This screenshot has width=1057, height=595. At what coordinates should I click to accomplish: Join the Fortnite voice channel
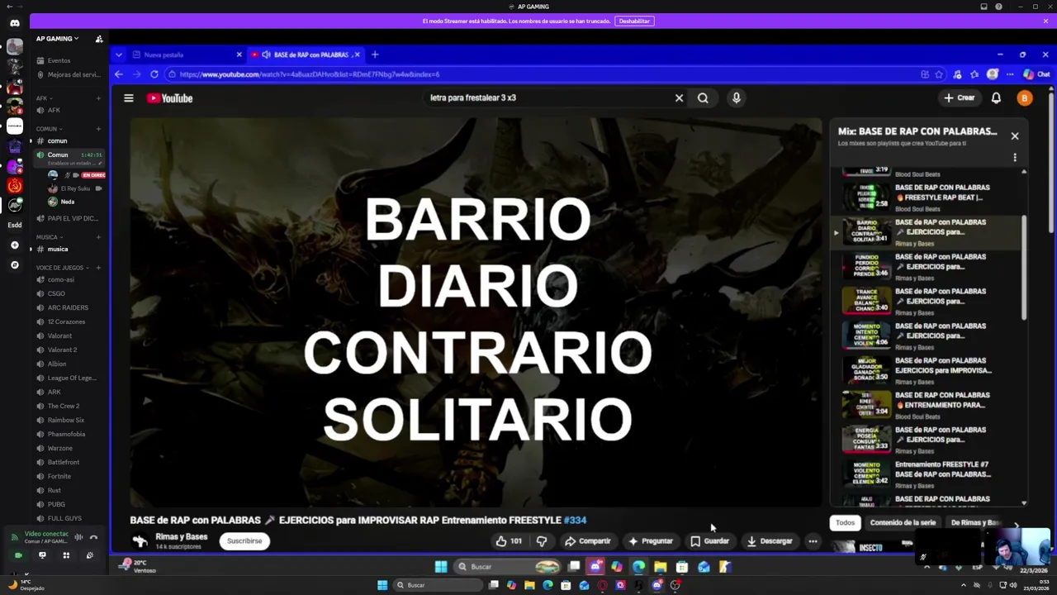click(69, 476)
